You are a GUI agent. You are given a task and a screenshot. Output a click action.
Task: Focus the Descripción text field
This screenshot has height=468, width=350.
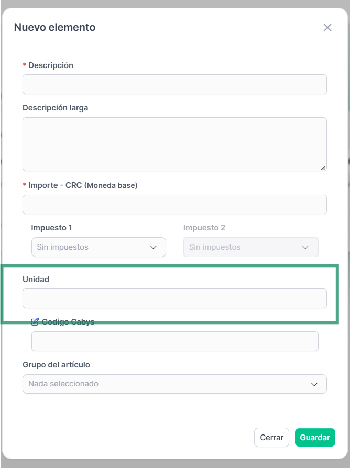click(174, 84)
